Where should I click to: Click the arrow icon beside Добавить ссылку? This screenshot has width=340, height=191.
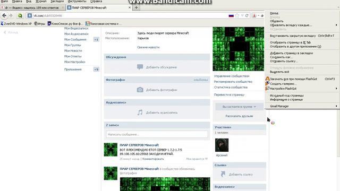pyautogui.click(x=223, y=174)
